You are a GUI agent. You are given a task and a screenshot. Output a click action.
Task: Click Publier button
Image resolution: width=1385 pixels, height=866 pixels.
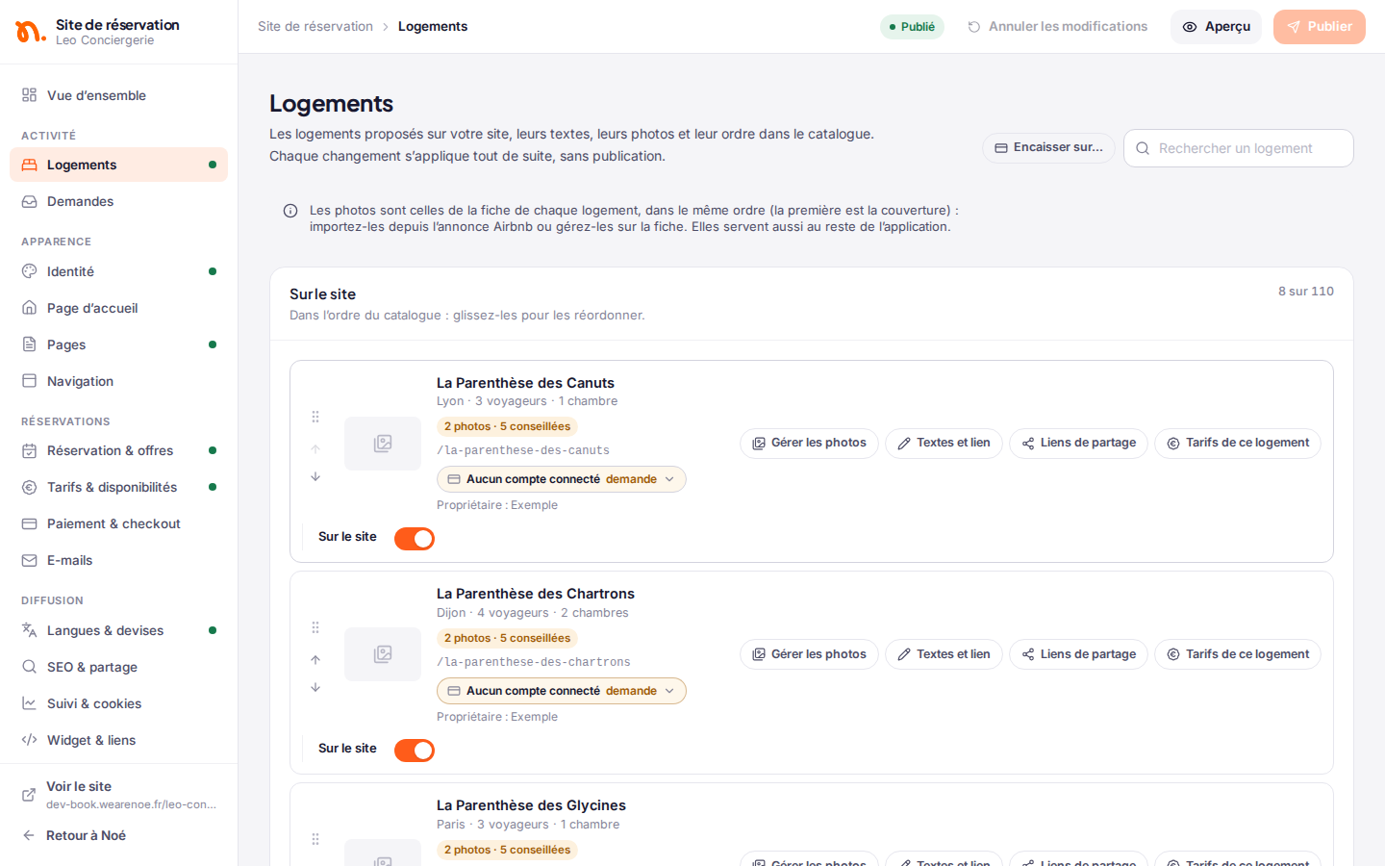[x=1320, y=27]
